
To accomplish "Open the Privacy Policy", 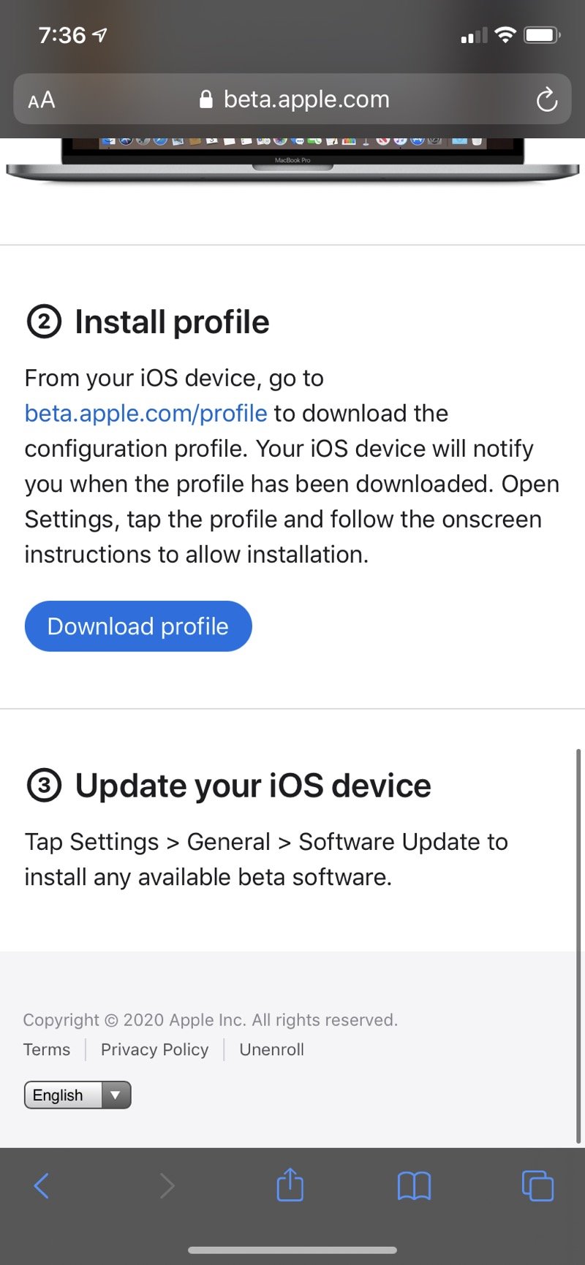I will pos(154,1049).
